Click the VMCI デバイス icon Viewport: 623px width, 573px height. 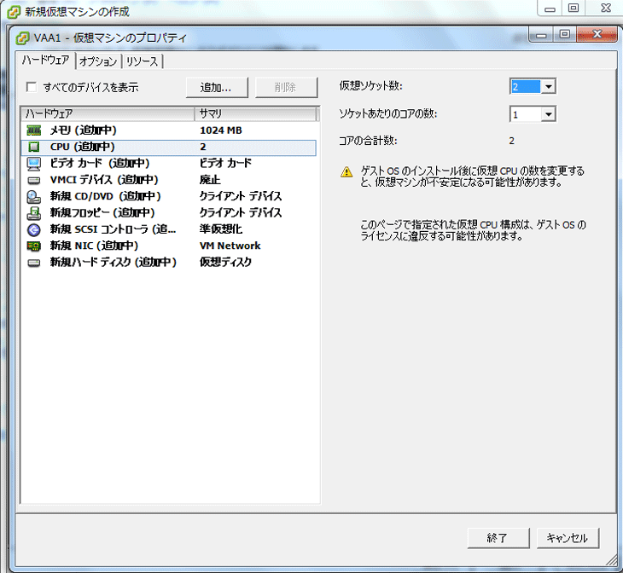point(34,180)
